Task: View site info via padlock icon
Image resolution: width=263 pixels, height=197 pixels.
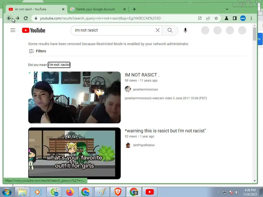Action: coord(36,18)
